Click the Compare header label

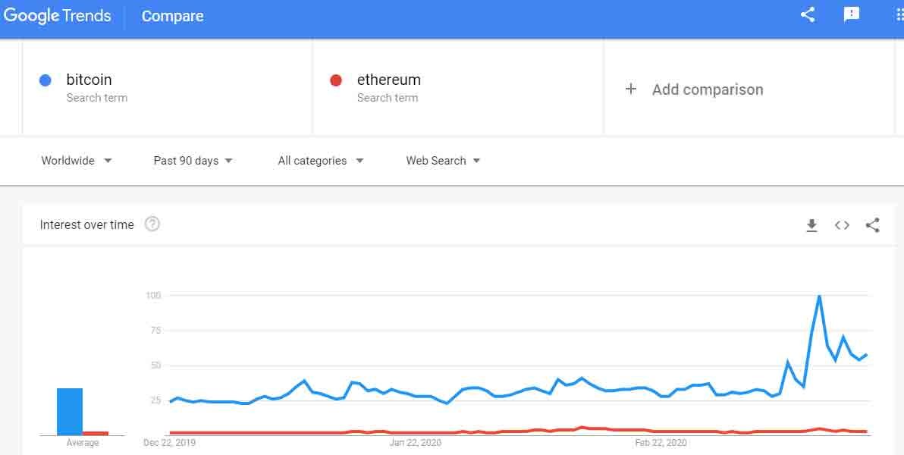[172, 16]
